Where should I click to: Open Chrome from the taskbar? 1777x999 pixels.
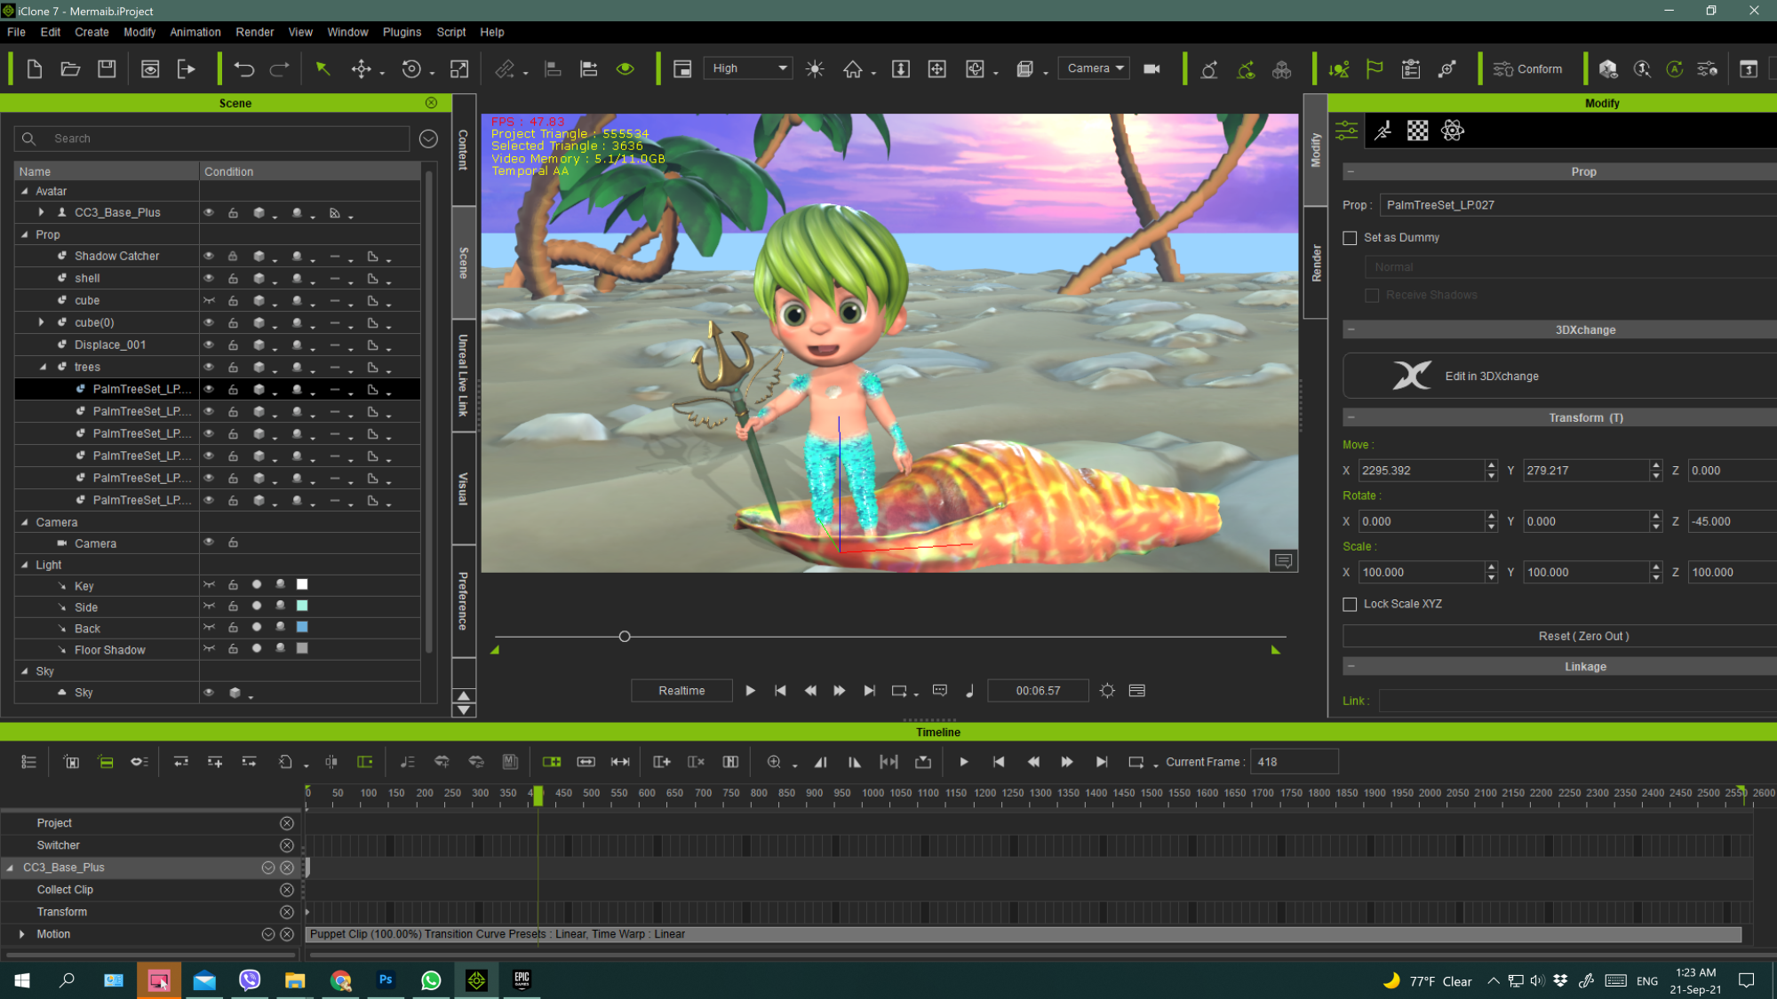click(x=340, y=980)
